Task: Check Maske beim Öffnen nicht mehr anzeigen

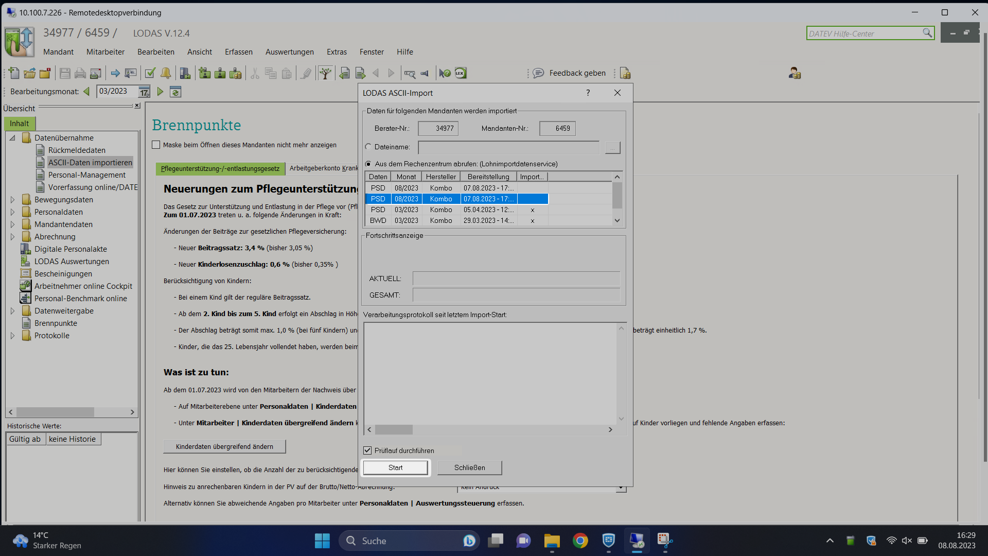Action: click(156, 145)
